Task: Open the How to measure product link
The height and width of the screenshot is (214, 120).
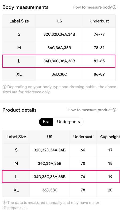Action: (90, 110)
